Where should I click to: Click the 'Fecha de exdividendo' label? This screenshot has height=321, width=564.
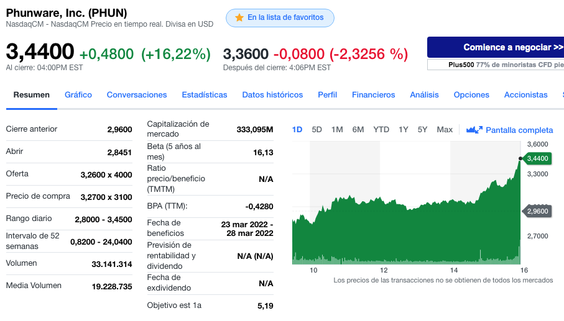(169, 283)
